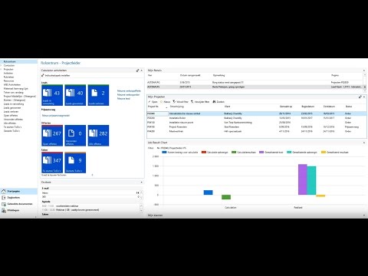
Task: Select Projecten in the navigation list
Action: click(8, 69)
